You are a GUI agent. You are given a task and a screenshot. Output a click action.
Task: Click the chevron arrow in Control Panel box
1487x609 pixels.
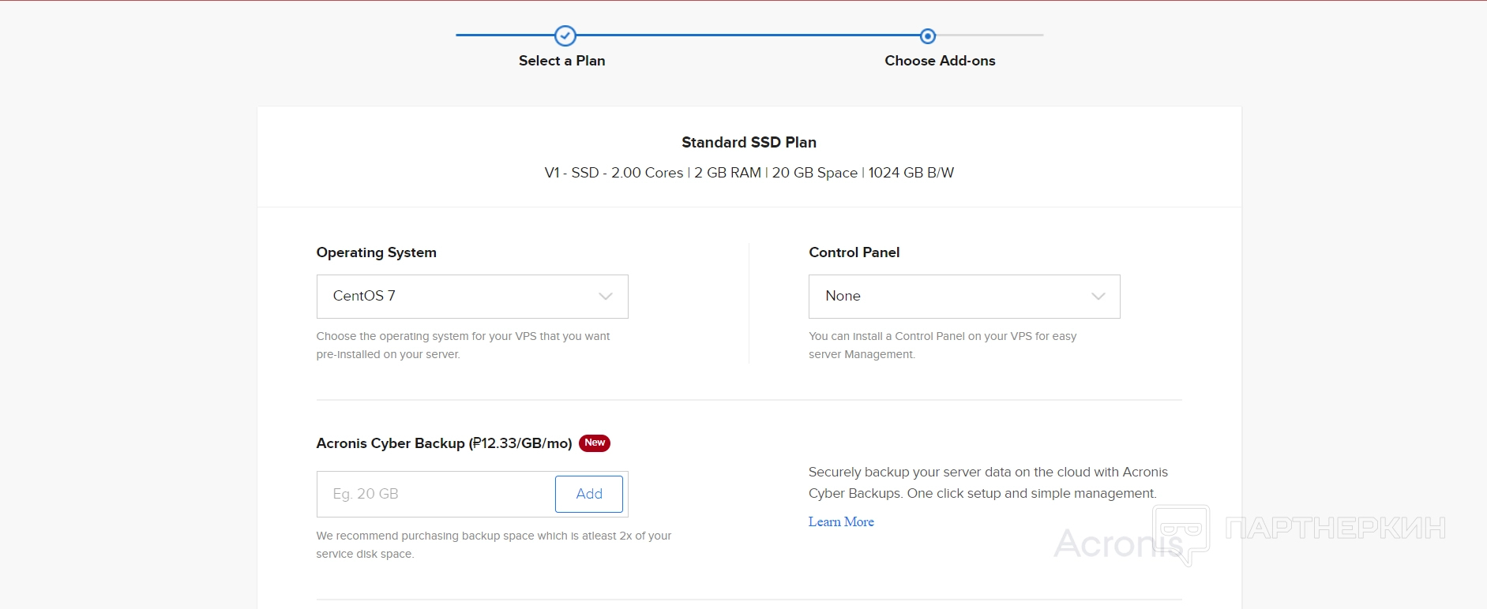coord(1098,297)
